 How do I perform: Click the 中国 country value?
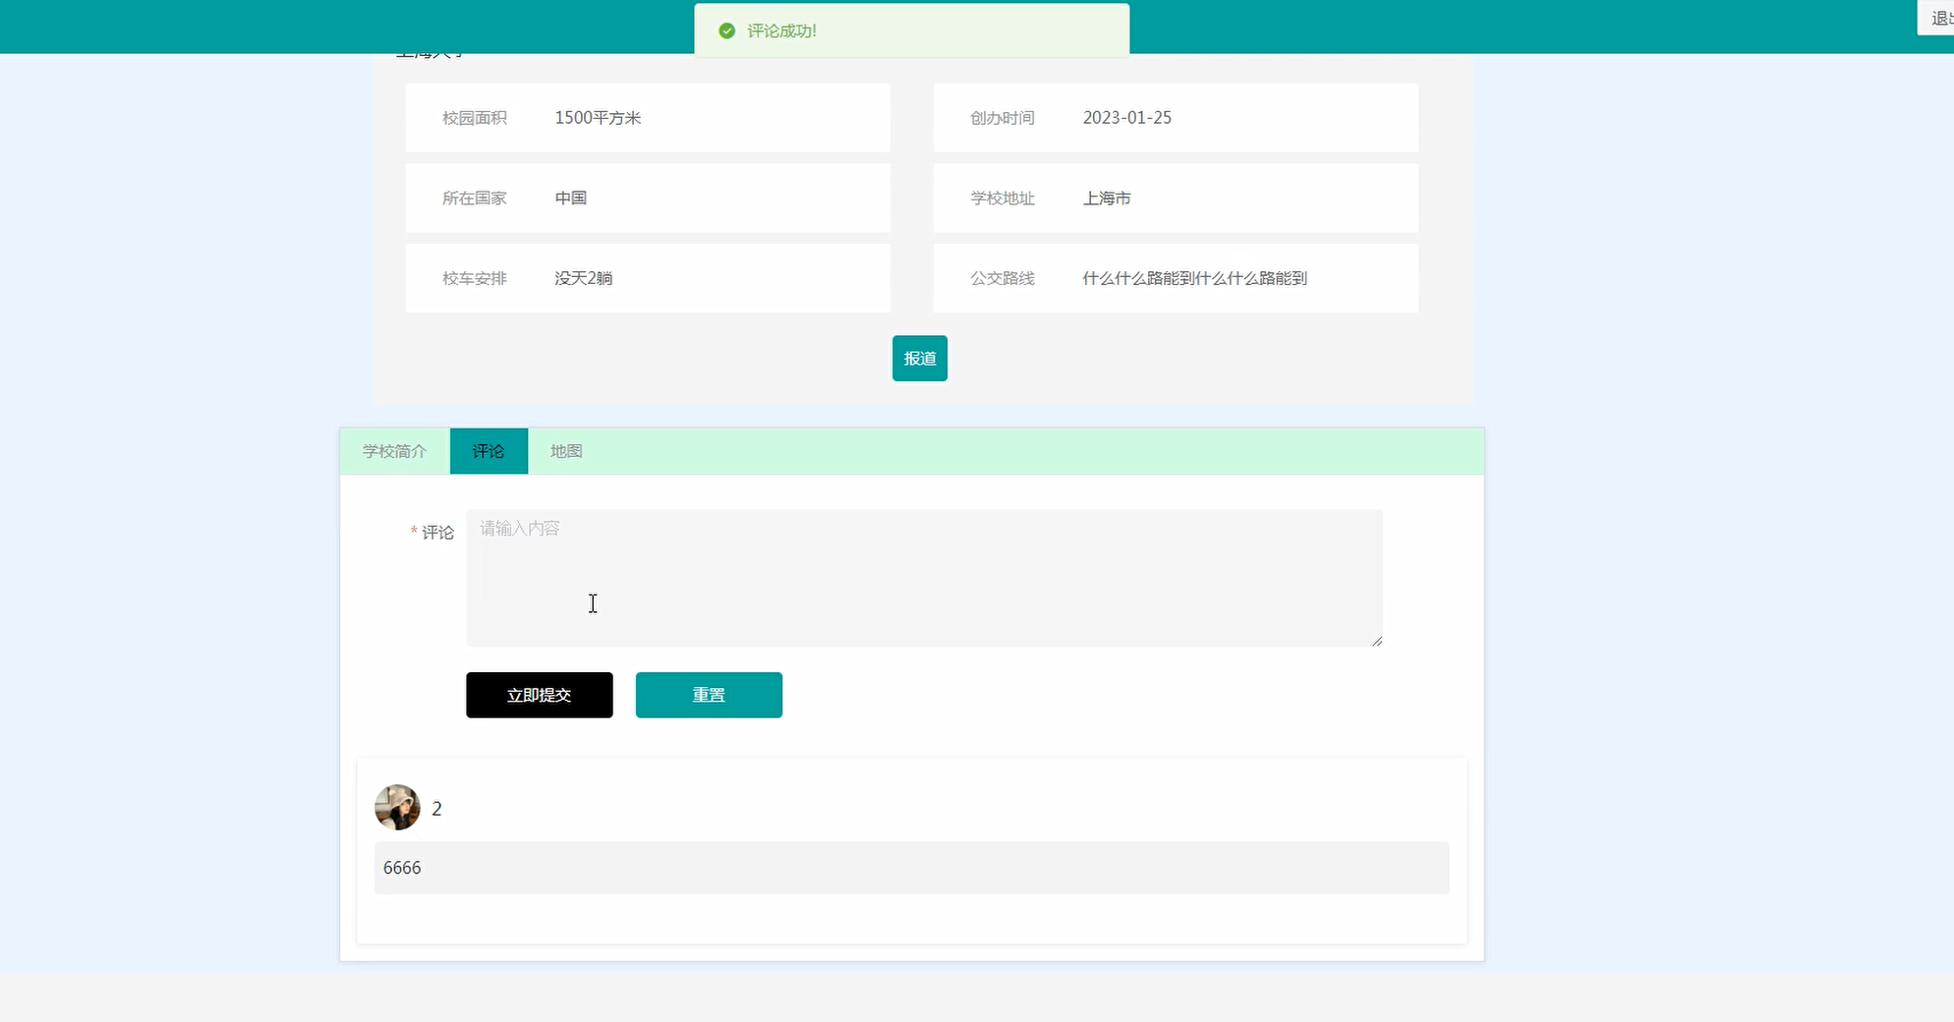point(570,198)
